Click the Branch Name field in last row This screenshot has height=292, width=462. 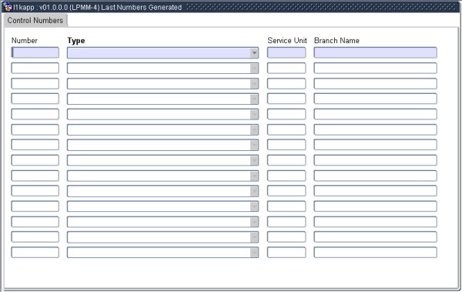click(376, 252)
